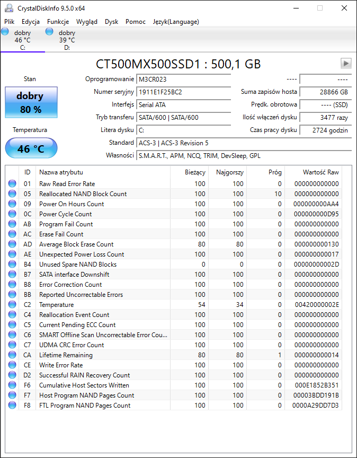Open the Plik menu
This screenshot has height=458, width=357.
point(10,22)
